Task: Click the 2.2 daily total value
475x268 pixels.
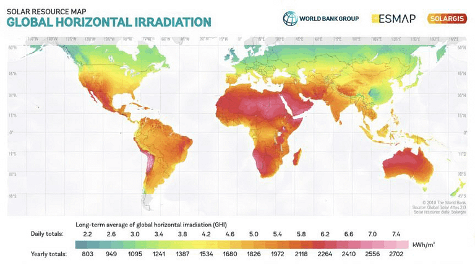Action: point(88,234)
